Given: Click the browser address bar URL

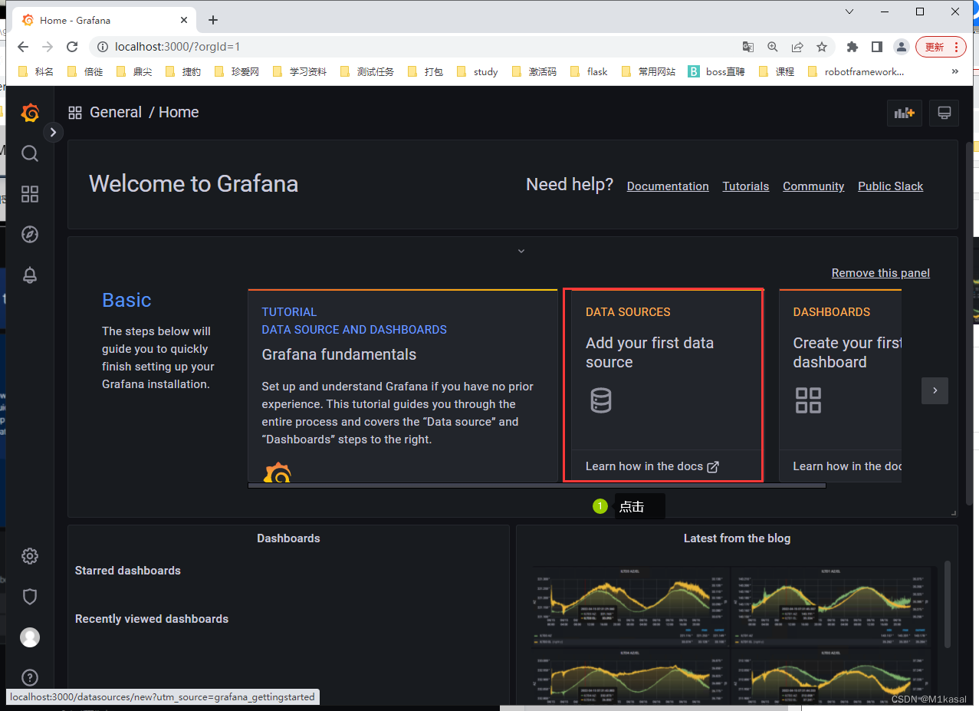Looking at the screenshot, I should pos(178,47).
